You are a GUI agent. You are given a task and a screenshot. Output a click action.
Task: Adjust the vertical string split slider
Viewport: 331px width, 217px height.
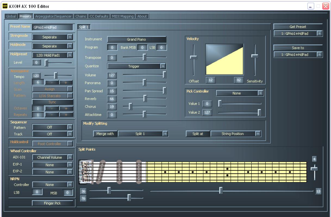[x=314, y=172]
